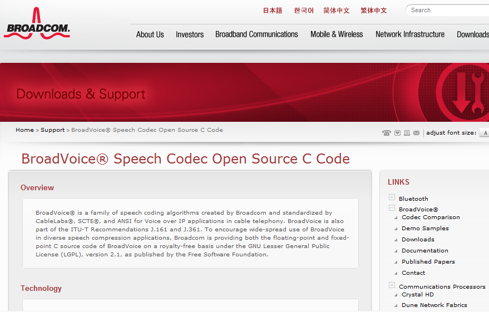Open the Downloads menu in navigation

click(x=473, y=34)
